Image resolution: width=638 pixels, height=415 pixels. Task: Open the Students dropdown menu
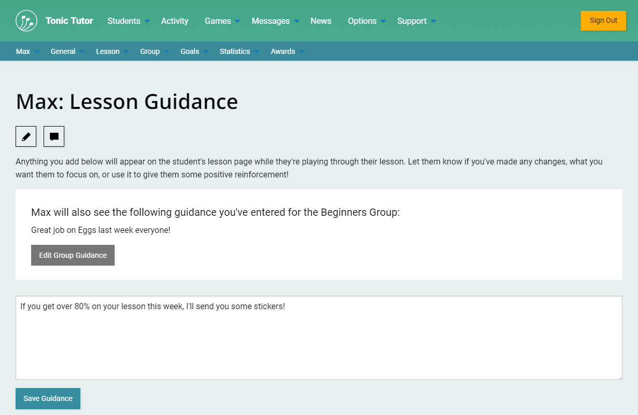point(128,21)
